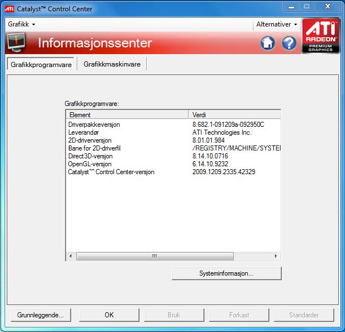Click the scrollbar left arrow
Screen dimensions: 345x332
coord(71,256)
